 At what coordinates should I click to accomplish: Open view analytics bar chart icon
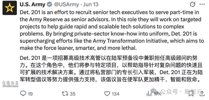(x=149, y=94)
